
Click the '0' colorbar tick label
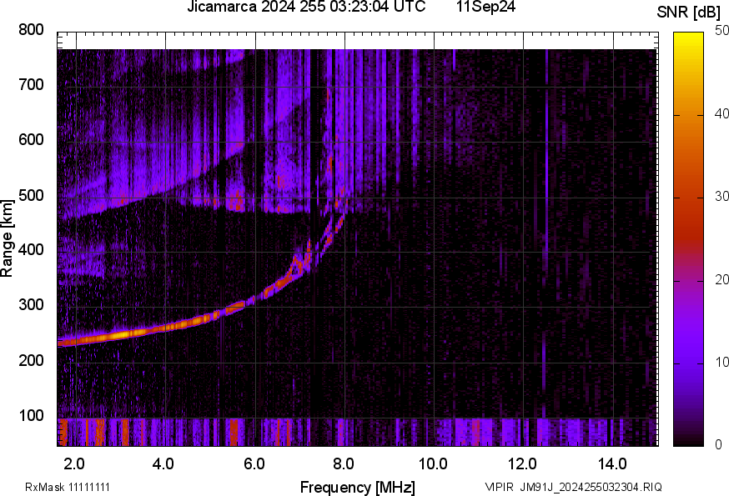click(719, 445)
